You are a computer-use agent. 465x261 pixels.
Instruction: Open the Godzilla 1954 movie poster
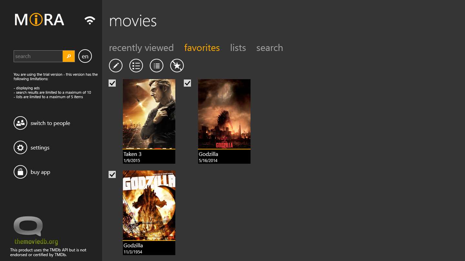point(149,205)
